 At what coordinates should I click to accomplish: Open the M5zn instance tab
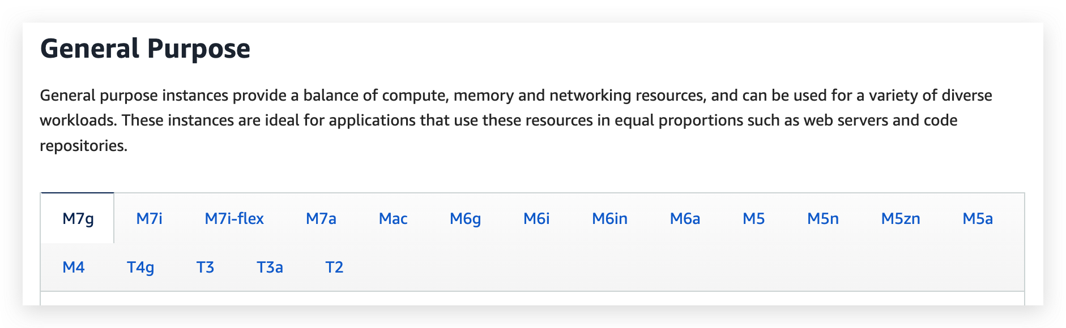point(900,219)
